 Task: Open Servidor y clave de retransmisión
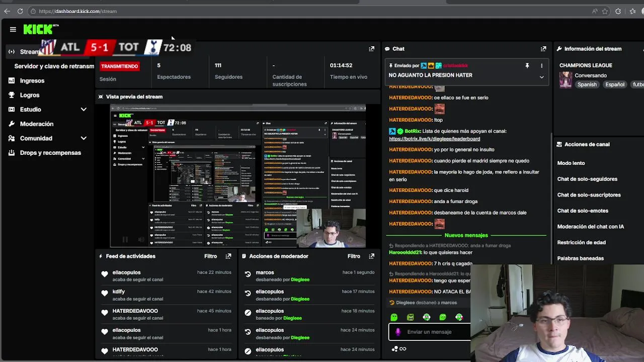click(54, 66)
